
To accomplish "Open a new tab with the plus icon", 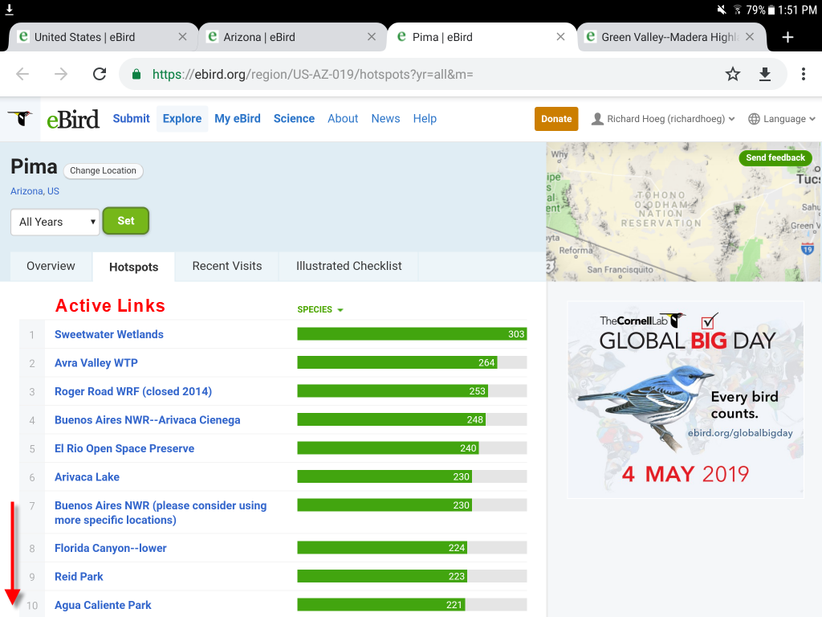I will [787, 37].
